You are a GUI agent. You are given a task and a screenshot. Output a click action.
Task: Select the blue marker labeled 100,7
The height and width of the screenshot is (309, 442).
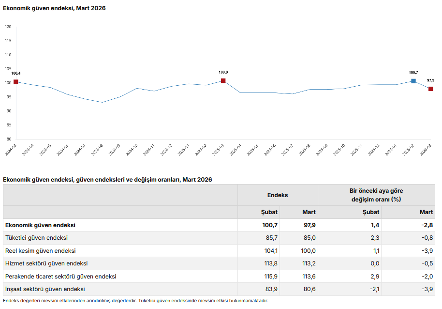[413, 81]
